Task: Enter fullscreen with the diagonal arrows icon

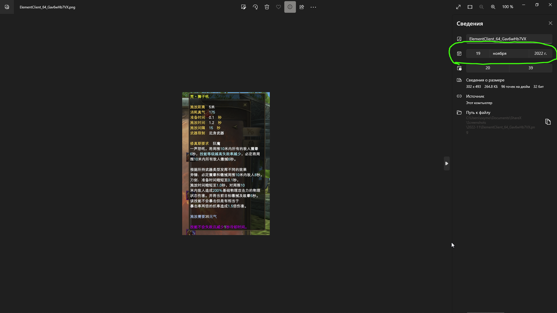Action: (x=458, y=7)
